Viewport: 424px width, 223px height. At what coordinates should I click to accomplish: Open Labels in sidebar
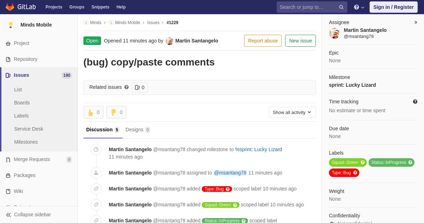pyautogui.click(x=21, y=116)
